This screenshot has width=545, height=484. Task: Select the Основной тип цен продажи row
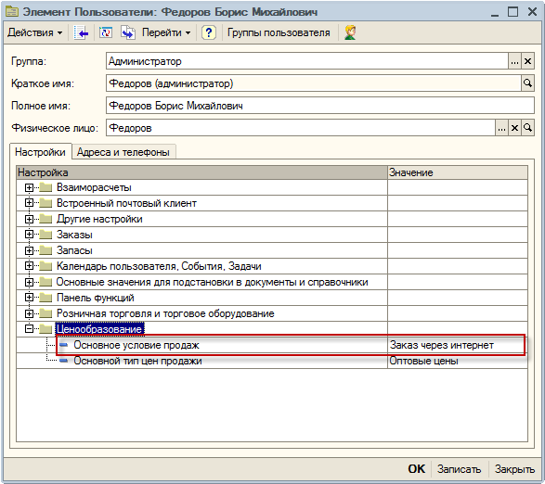tap(272, 361)
